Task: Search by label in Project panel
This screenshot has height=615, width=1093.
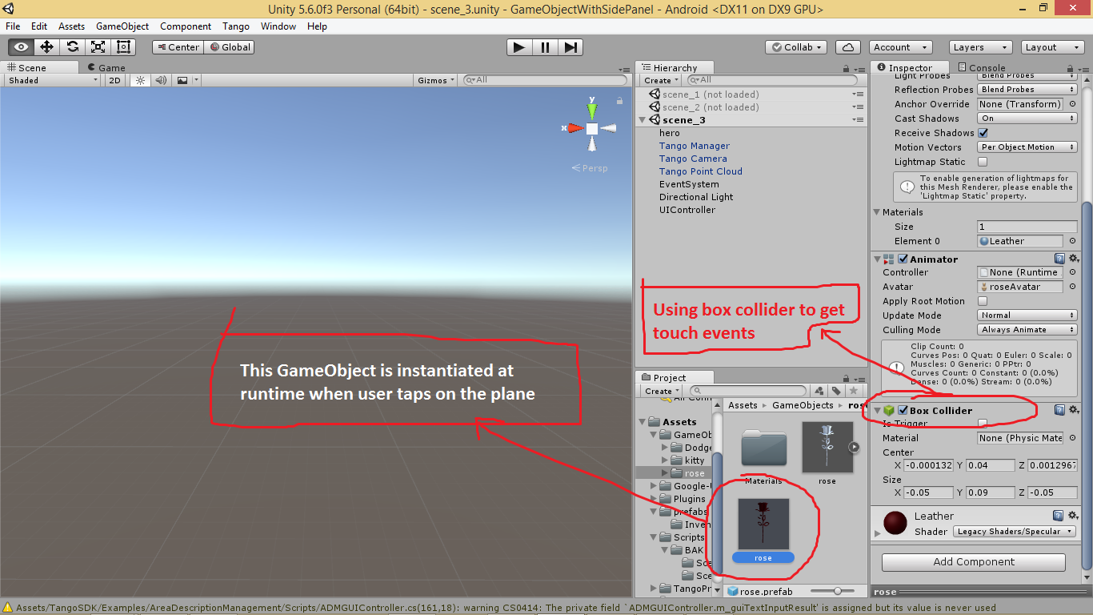Action: point(836,391)
